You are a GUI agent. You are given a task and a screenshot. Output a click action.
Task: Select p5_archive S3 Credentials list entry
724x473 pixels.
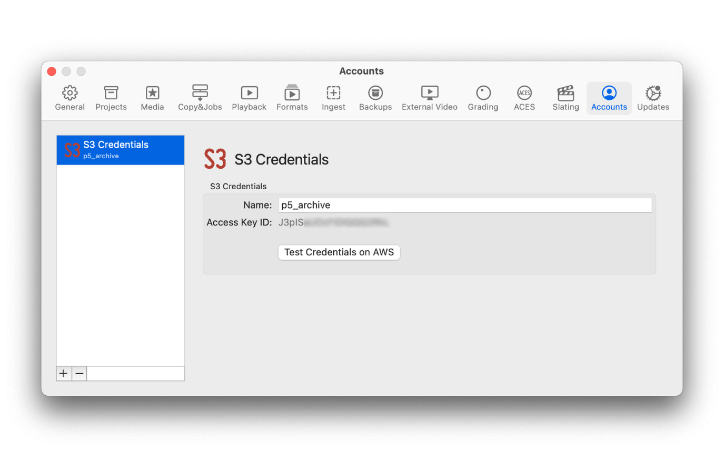click(x=120, y=150)
